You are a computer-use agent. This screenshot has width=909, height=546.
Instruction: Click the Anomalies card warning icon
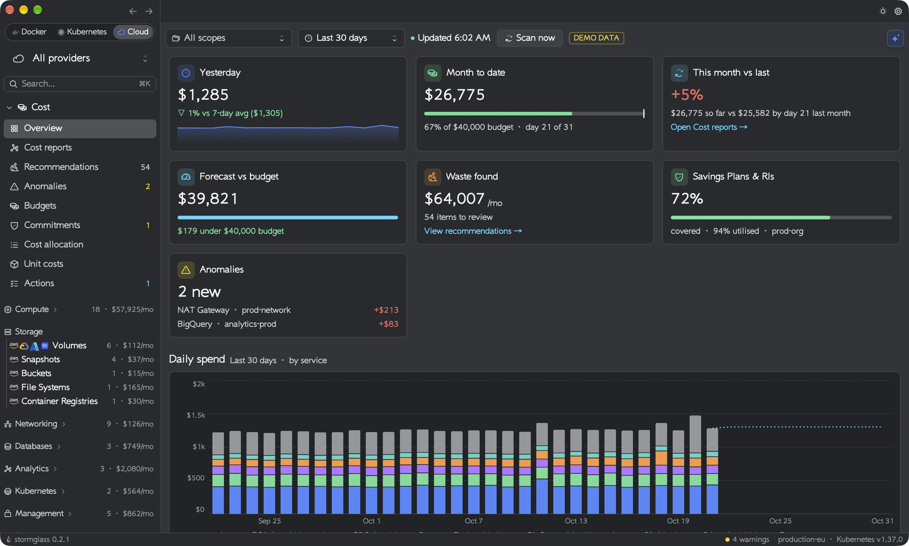(x=186, y=270)
